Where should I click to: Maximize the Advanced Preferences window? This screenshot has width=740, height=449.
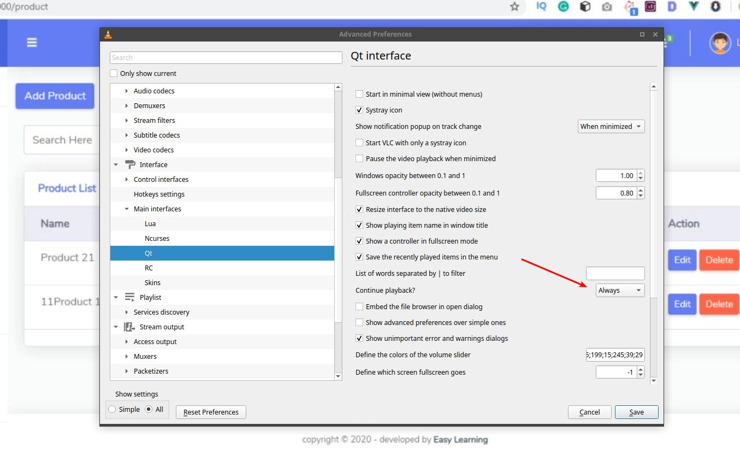(x=642, y=34)
